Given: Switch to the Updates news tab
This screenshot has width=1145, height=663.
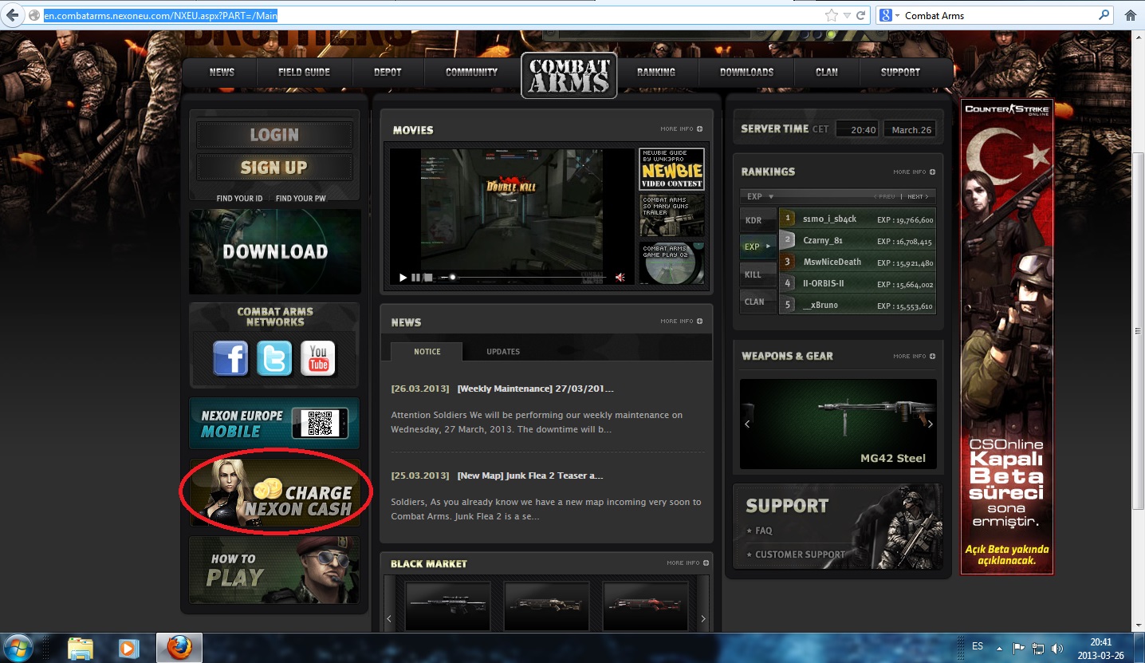Looking at the screenshot, I should tap(503, 351).
